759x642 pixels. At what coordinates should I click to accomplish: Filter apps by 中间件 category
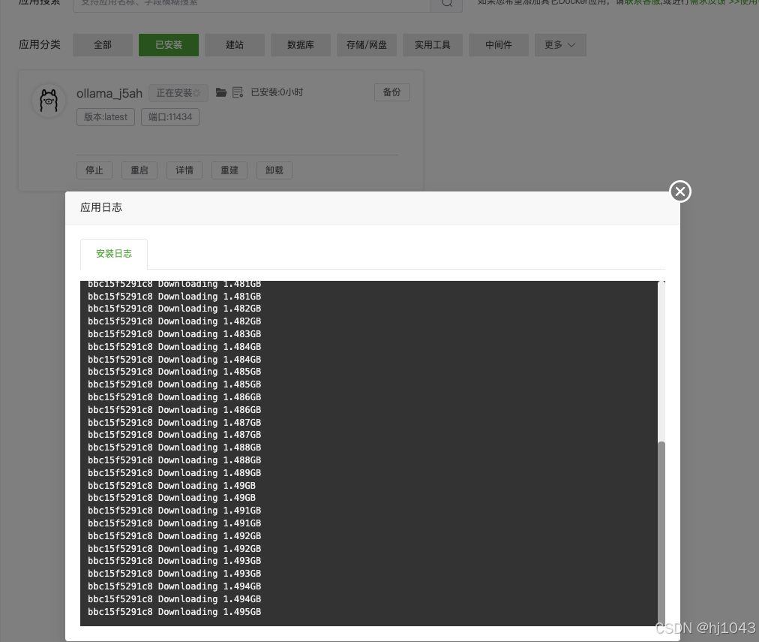[499, 45]
